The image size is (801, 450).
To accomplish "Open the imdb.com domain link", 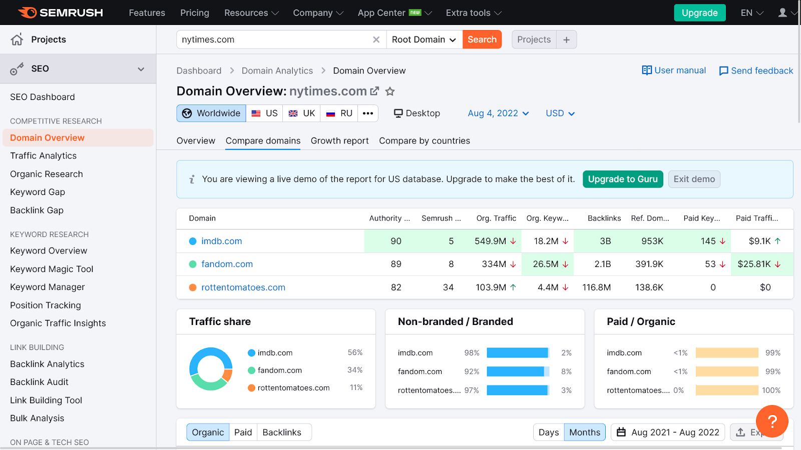I will click(x=222, y=241).
